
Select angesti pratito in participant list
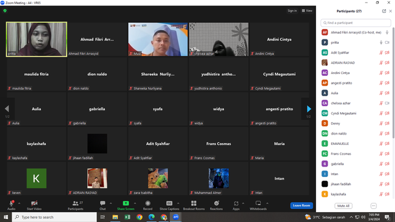355,83
